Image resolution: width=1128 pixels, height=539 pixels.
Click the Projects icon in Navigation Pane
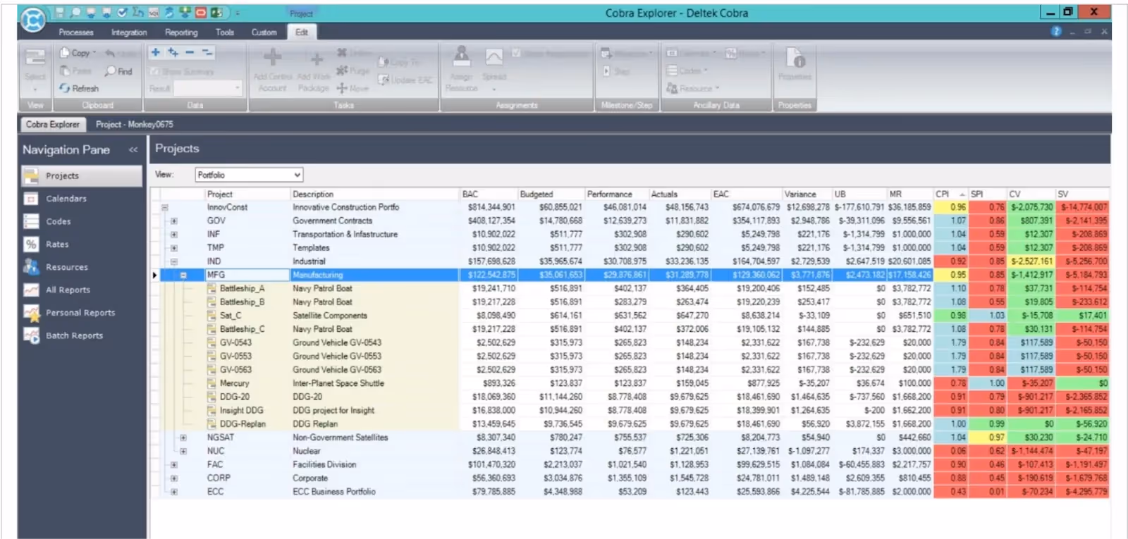[x=30, y=175]
